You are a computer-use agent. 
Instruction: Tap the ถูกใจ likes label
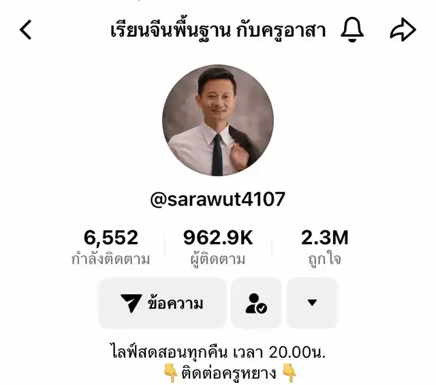[x=325, y=259]
